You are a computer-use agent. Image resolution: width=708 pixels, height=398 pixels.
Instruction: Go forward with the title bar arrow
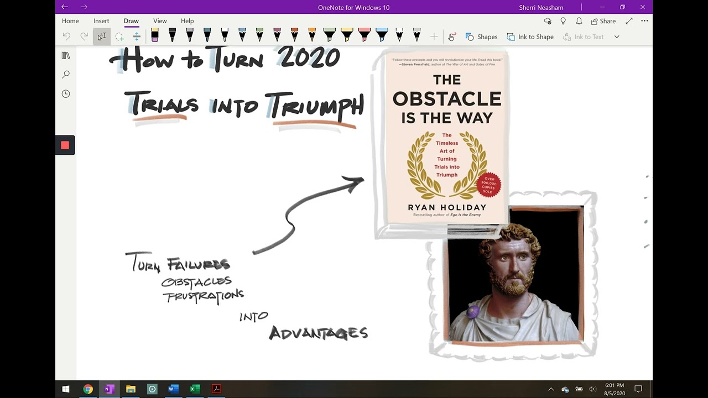[84, 7]
